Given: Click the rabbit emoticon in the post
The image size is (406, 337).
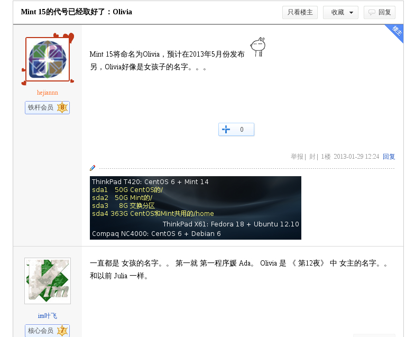Looking at the screenshot, I should (x=258, y=47).
